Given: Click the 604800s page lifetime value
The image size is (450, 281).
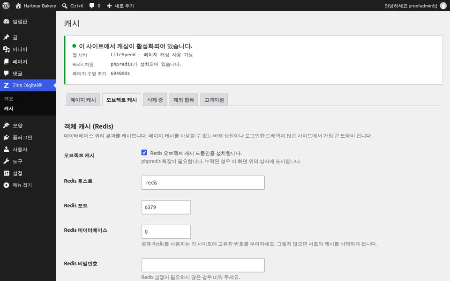Looking at the screenshot, I should pyautogui.click(x=120, y=74).
